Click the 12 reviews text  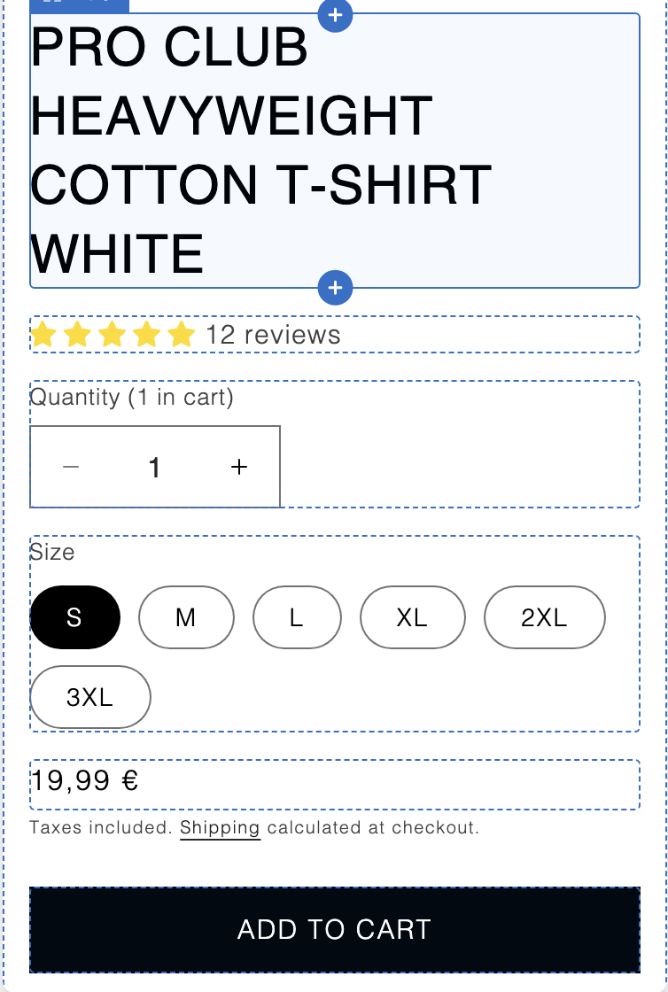point(273,335)
